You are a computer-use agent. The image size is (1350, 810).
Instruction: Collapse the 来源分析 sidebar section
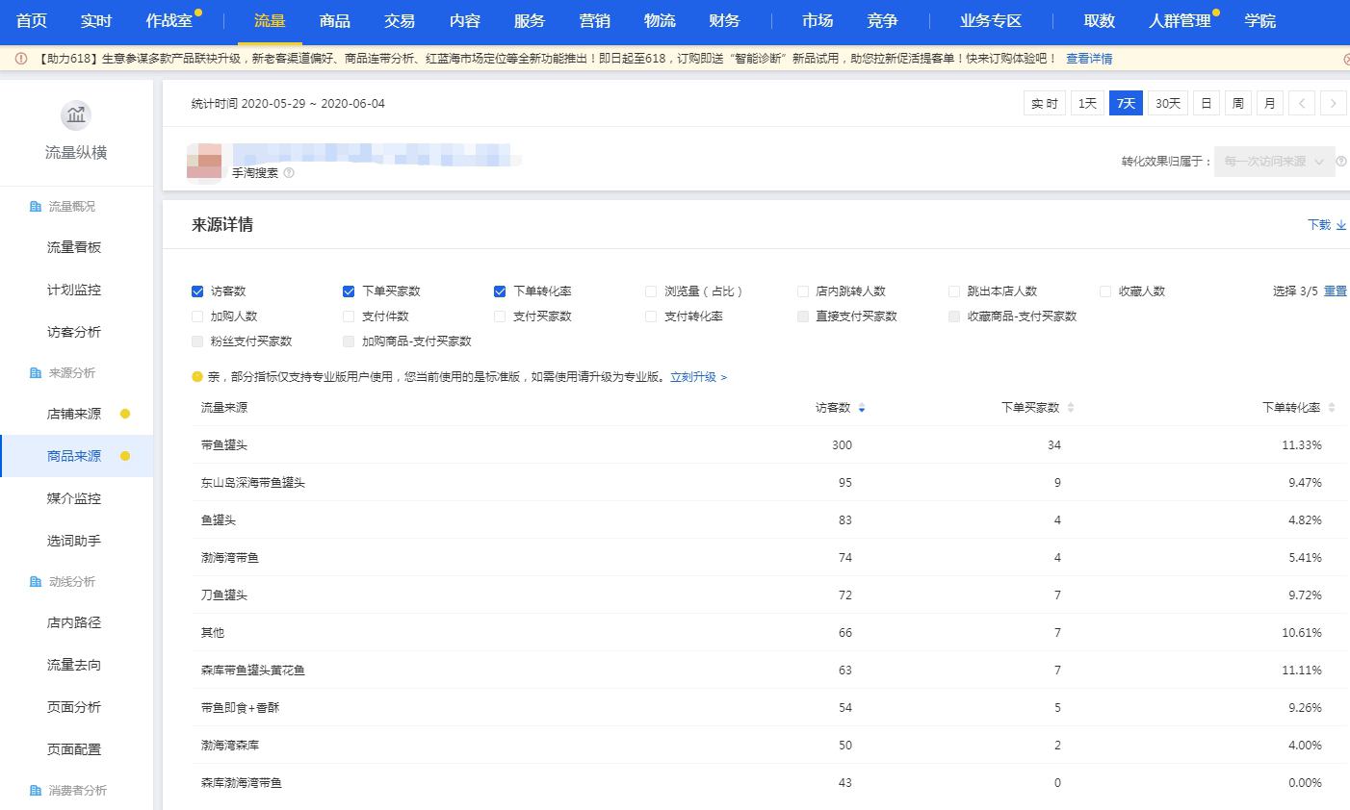click(x=71, y=373)
